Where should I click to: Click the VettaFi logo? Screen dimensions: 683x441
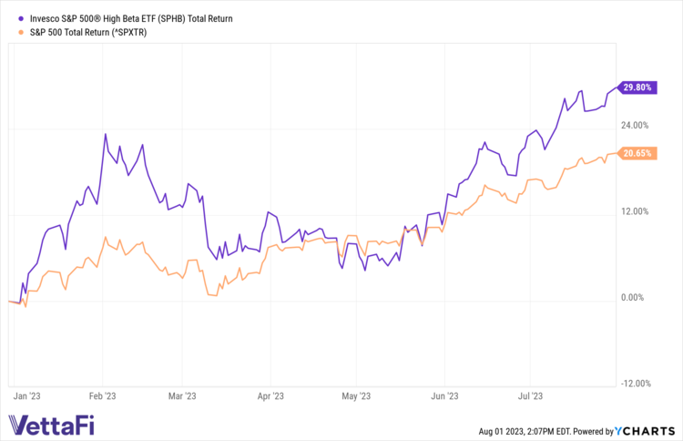[51, 425]
